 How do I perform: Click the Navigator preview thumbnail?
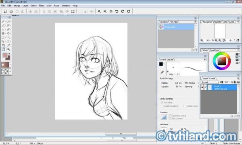[220, 31]
